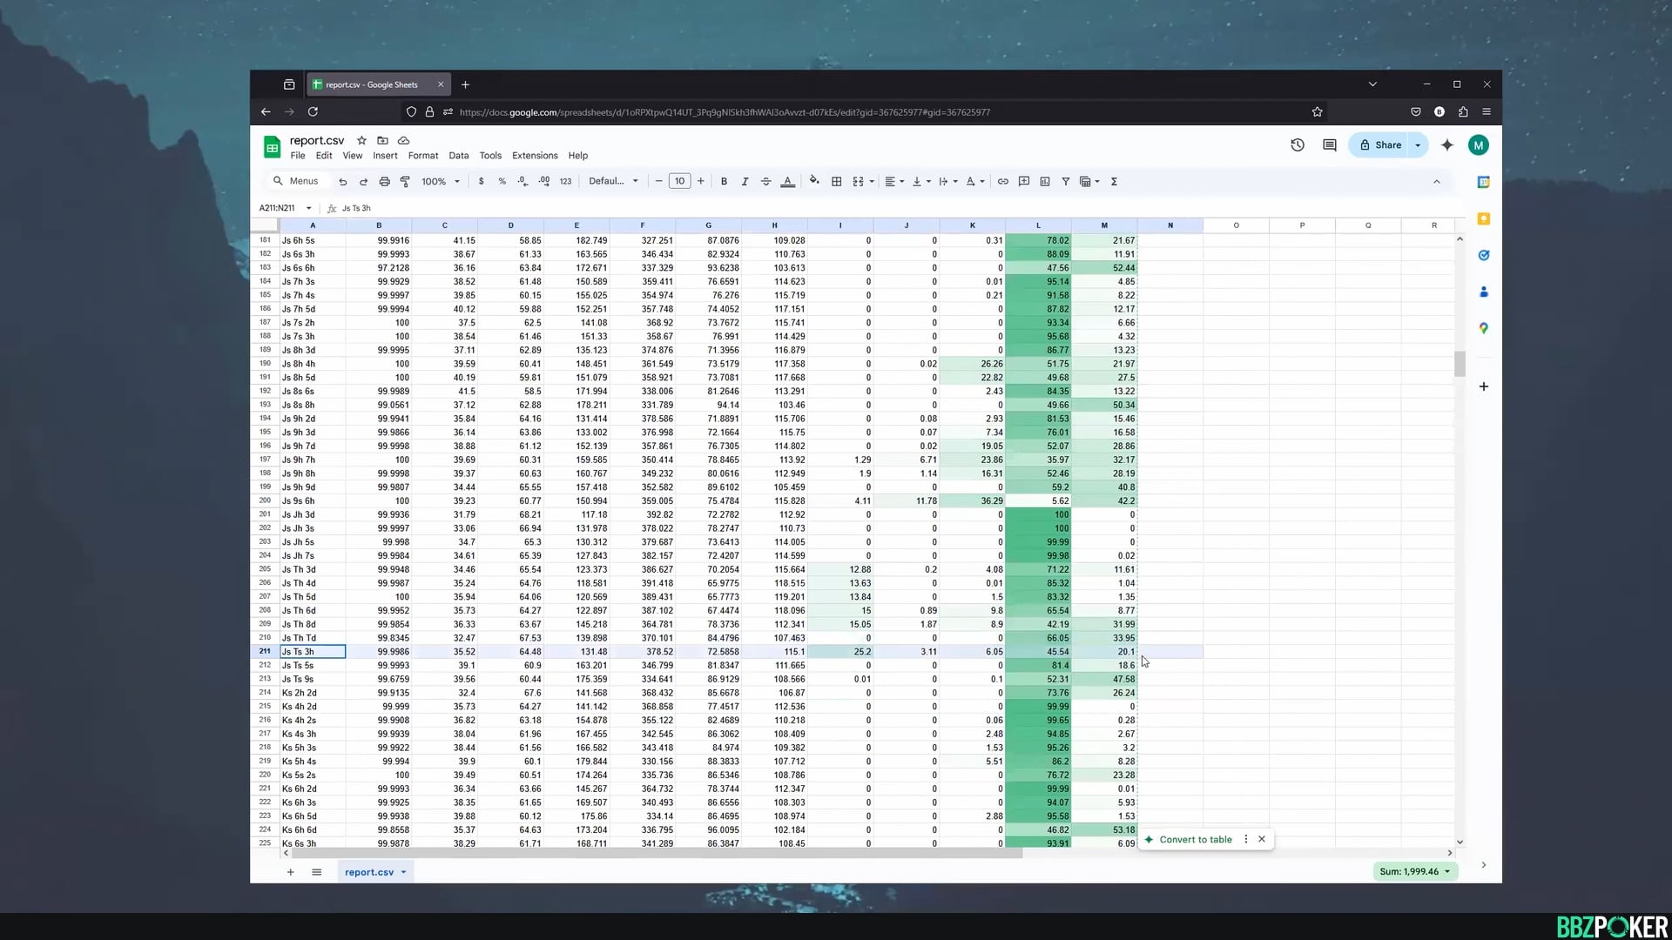Click the Gemini sparkle icon
The image size is (1672, 940).
1447,145
